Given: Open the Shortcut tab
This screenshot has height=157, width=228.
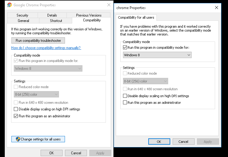Looking at the screenshot, I should click(56, 21).
